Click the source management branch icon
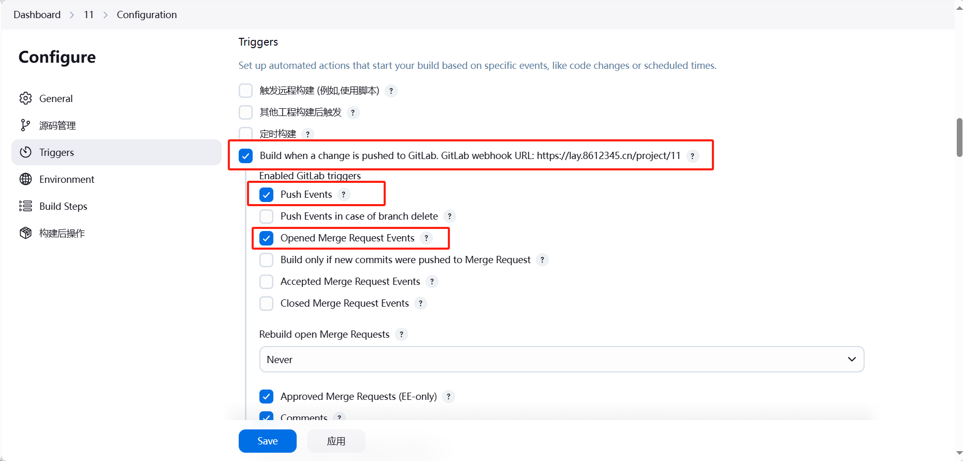Image resolution: width=963 pixels, height=461 pixels. [25, 125]
